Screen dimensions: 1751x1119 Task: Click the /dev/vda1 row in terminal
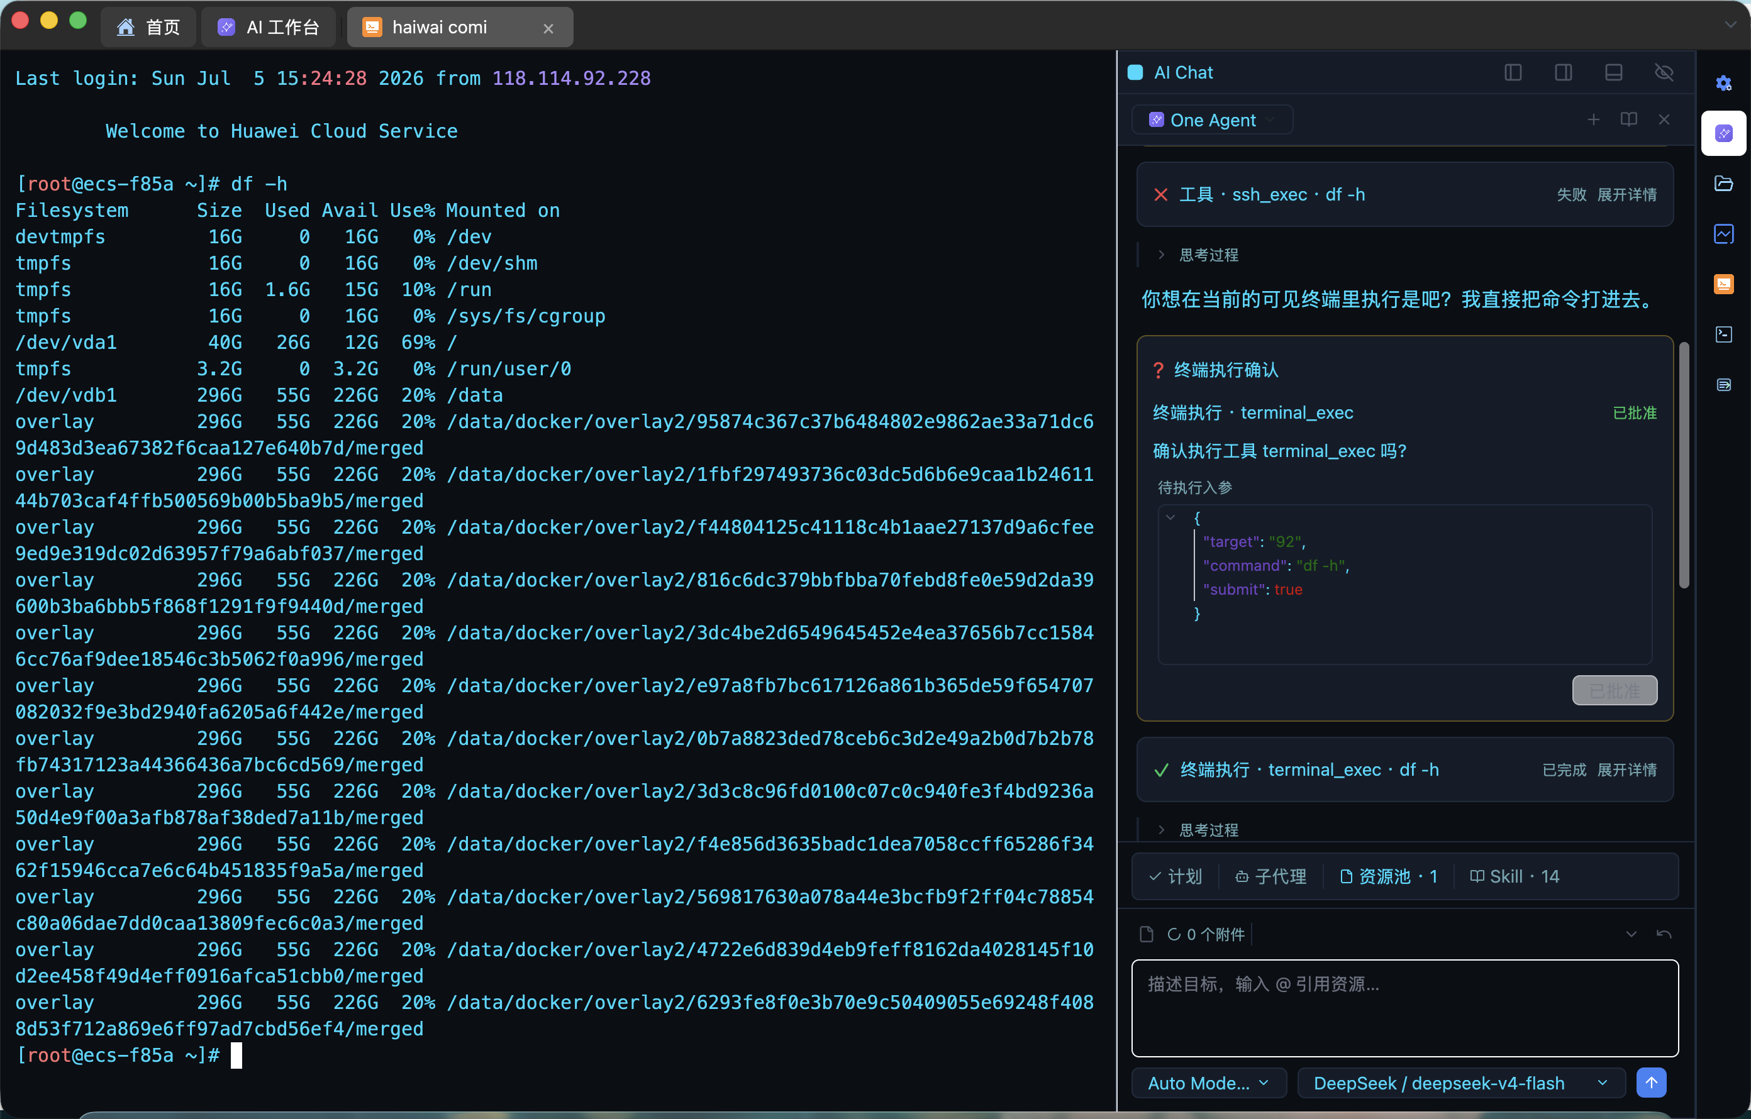point(236,343)
